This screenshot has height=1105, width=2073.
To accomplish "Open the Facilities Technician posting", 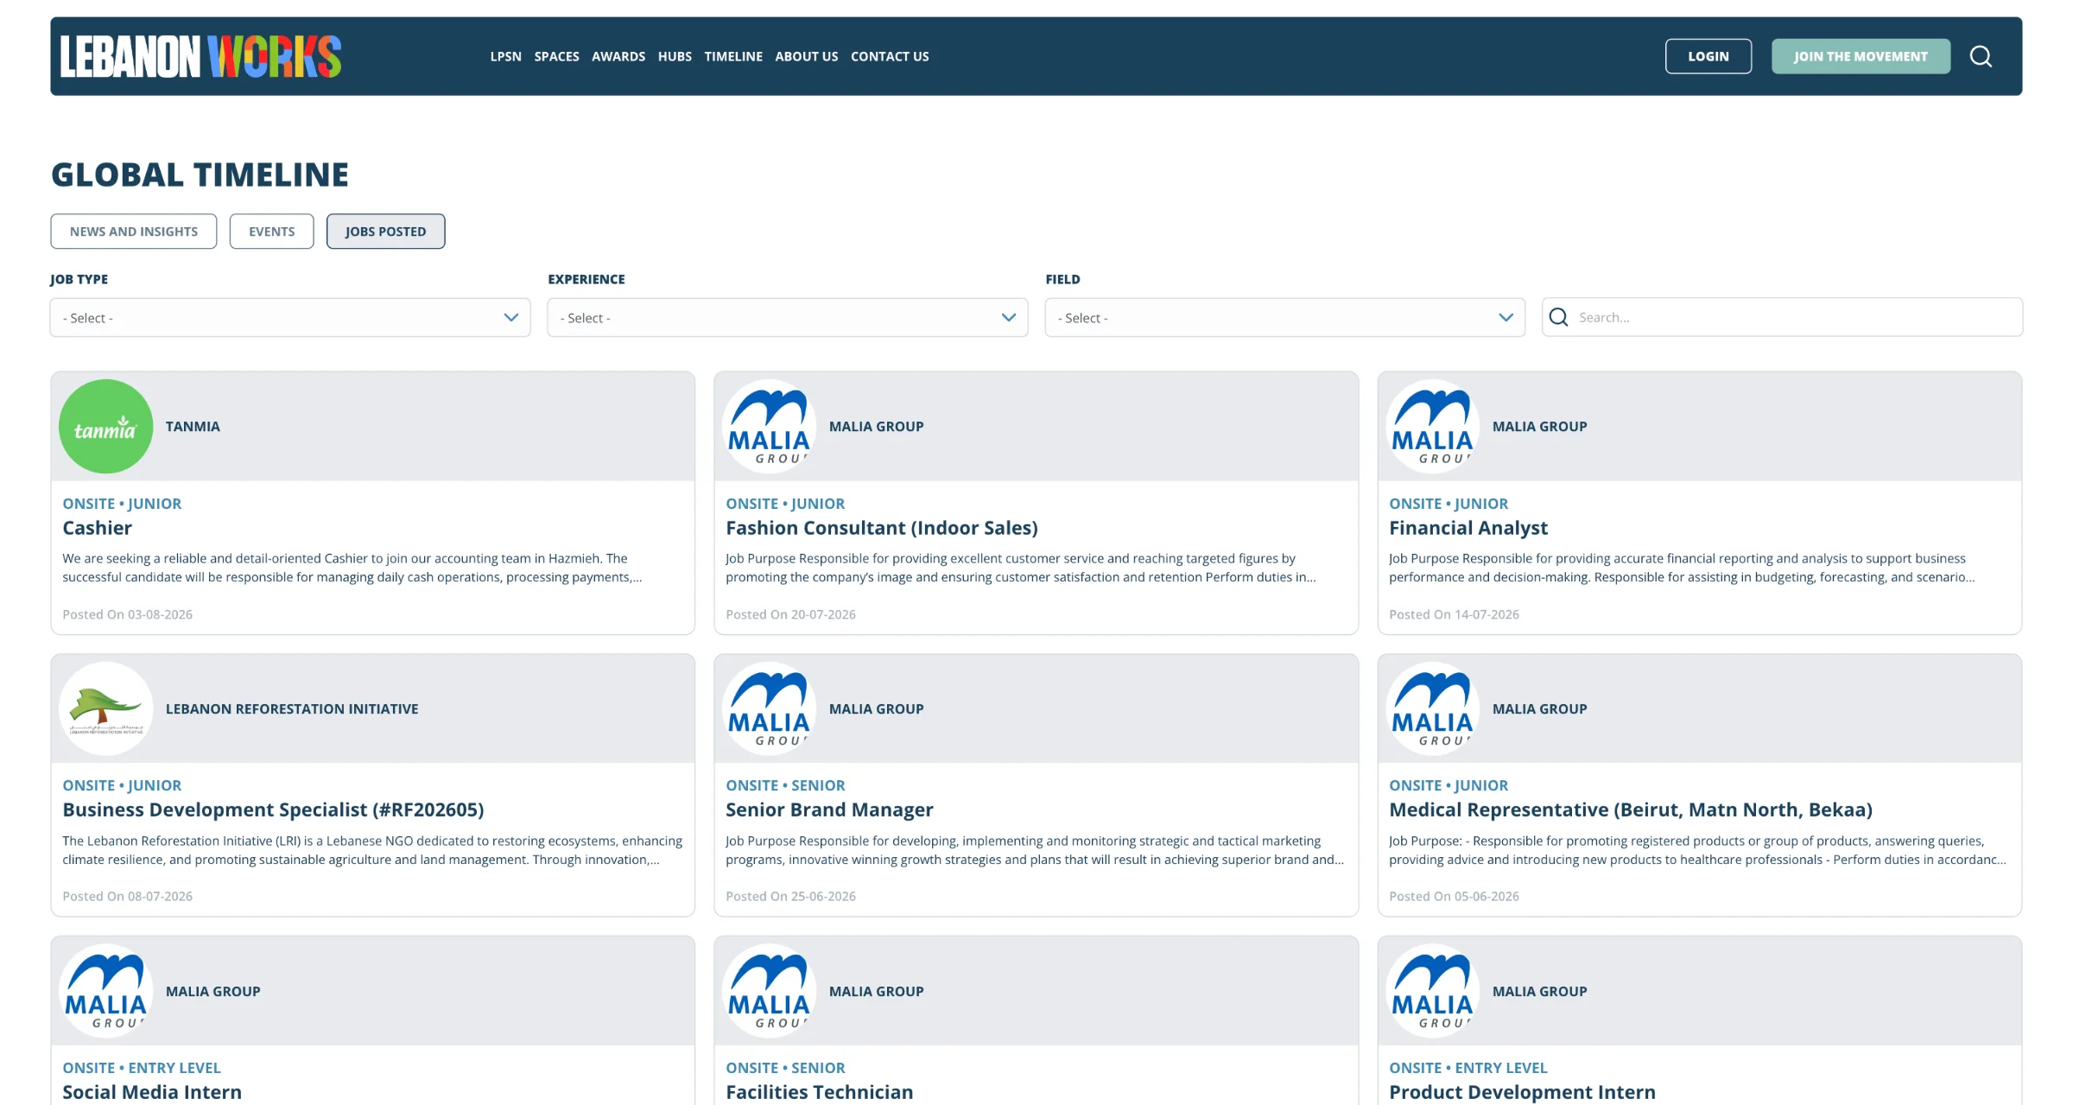I will point(820,1092).
